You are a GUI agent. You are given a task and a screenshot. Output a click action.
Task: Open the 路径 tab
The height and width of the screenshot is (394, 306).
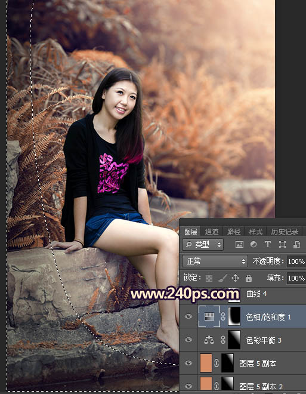pyautogui.click(x=233, y=232)
